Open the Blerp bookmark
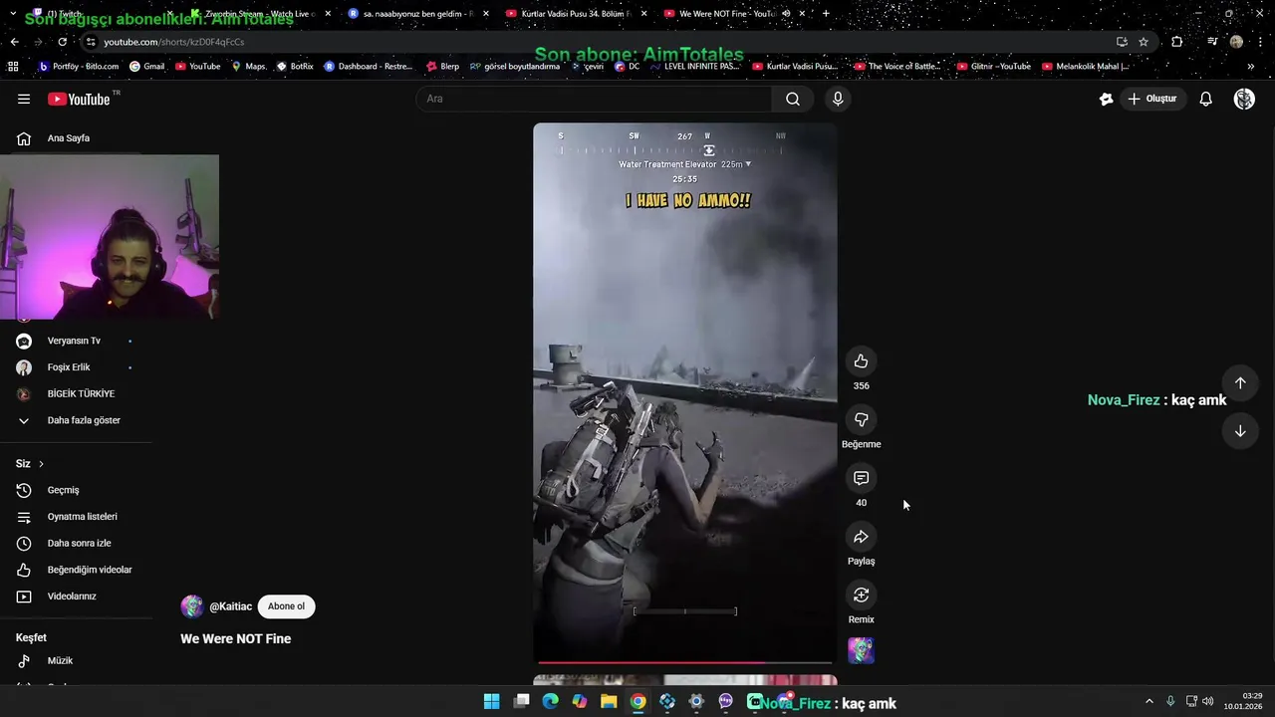The width and height of the screenshot is (1275, 717). [442, 67]
